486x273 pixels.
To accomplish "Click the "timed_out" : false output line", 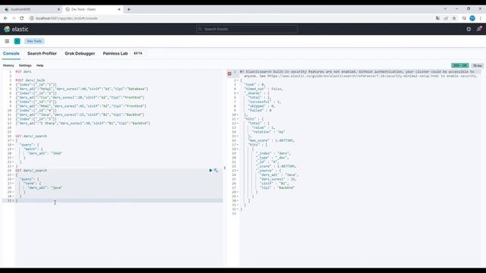I will click(x=264, y=89).
